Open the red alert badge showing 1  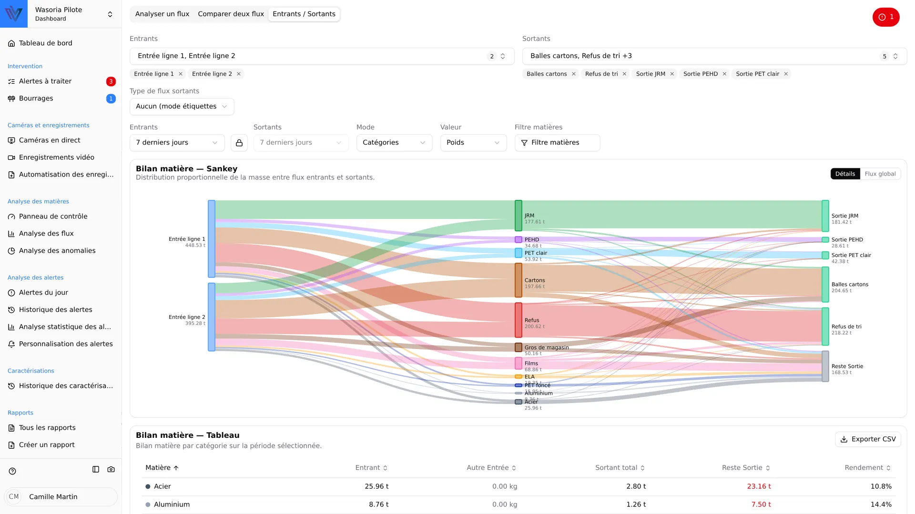[886, 17]
